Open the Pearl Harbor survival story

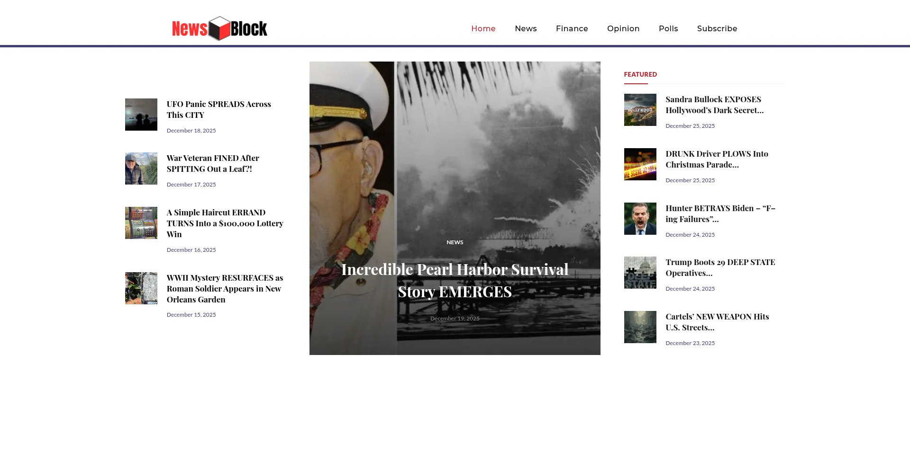coord(454,280)
